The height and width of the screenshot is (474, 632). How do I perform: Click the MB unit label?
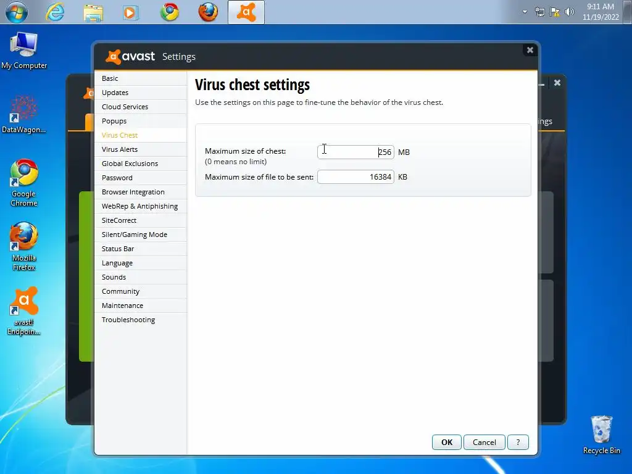[x=404, y=152]
